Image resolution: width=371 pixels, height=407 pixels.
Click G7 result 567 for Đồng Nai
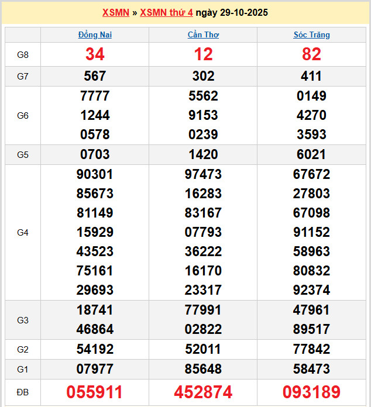[x=95, y=76]
